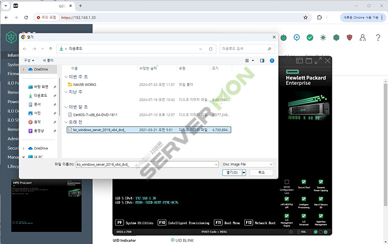Click the green checkmark health icon in iLO header
Screen dimensions: 388x244
pyautogui.click(x=310, y=38)
